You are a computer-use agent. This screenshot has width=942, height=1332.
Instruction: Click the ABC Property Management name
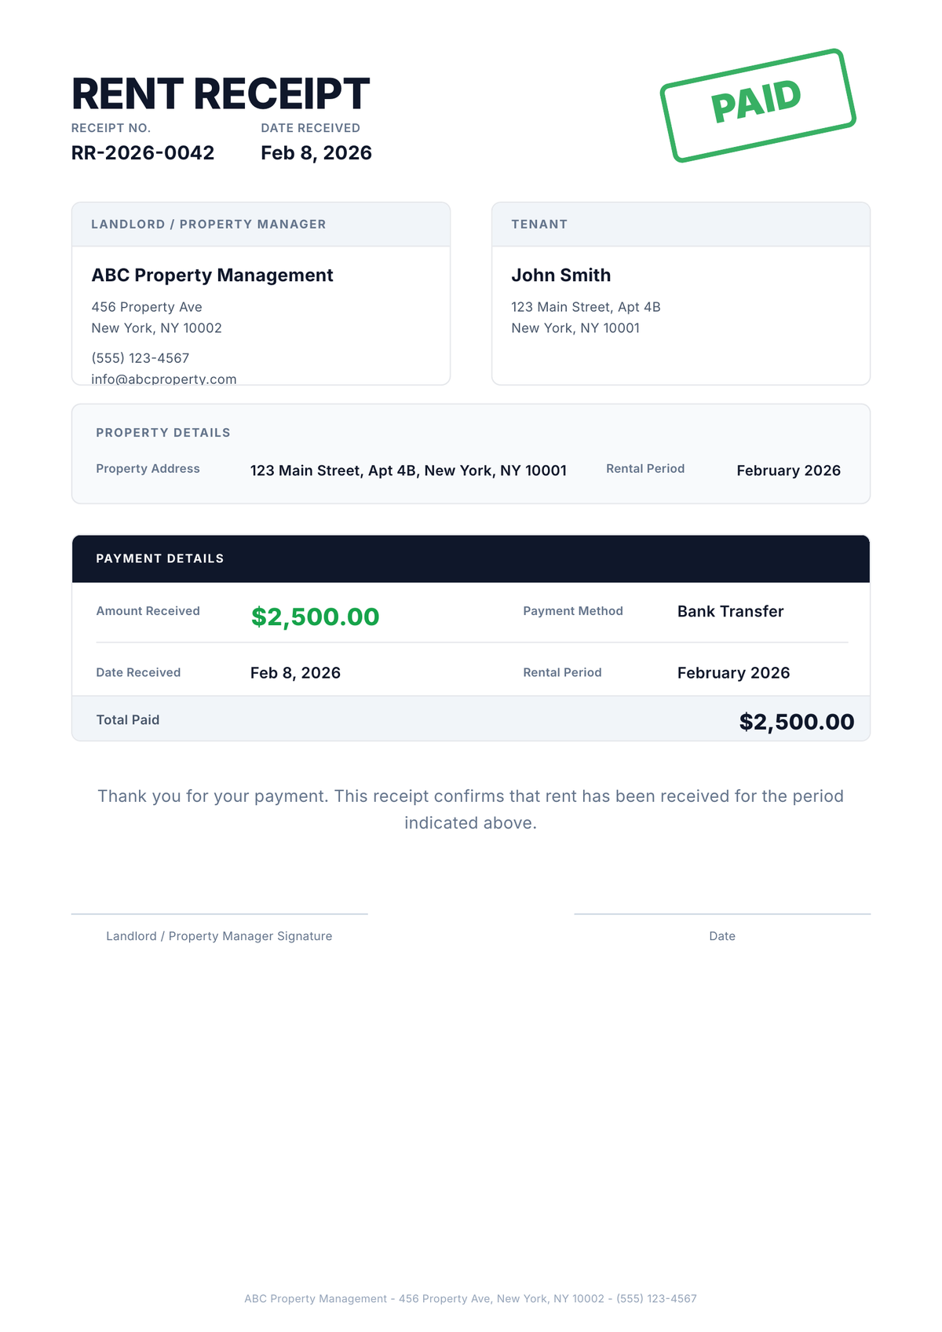pyautogui.click(x=212, y=275)
